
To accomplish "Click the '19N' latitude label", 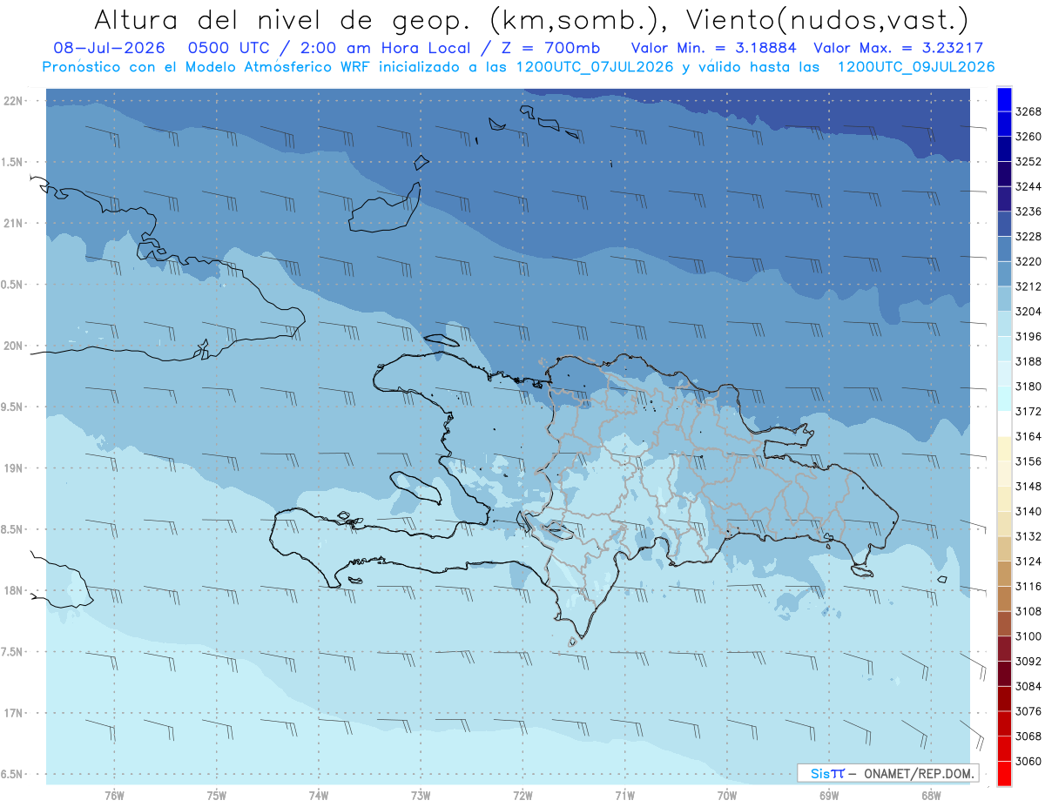I will (12, 468).
